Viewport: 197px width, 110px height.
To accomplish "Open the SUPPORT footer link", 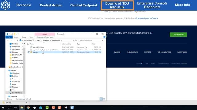I will [x=147, y=52].
